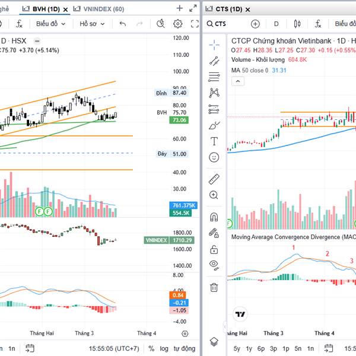
Task: Select the brush drawing tool
Action: [x=214, y=125]
